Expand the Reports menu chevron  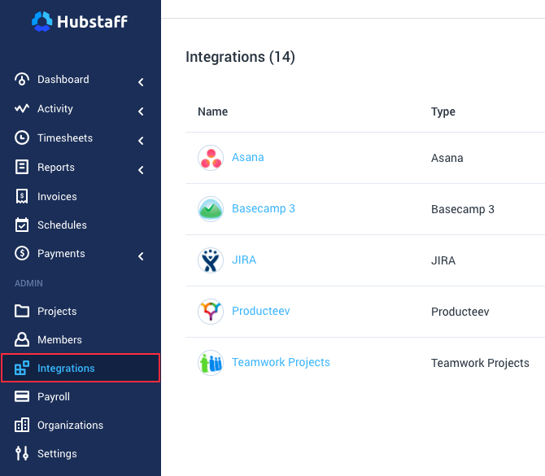(141, 170)
